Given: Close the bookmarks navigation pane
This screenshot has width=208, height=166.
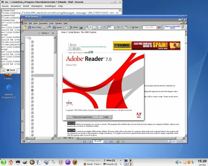Looking at the screenshot, I should tap(53, 33).
